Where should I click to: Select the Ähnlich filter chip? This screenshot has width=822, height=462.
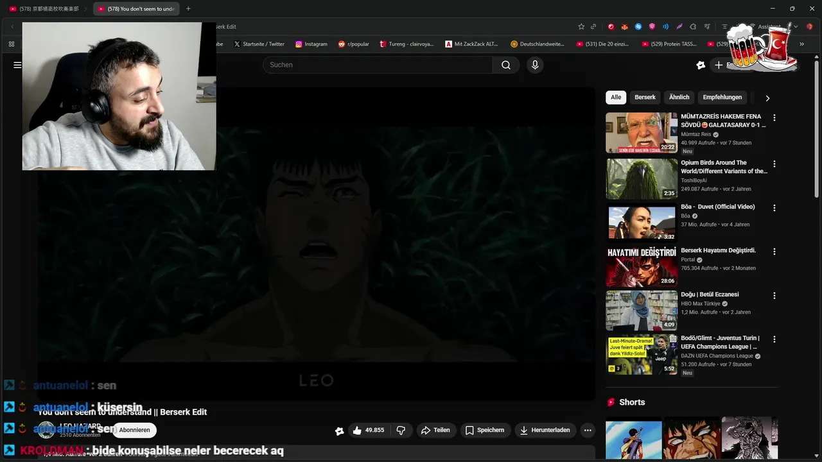(679, 98)
